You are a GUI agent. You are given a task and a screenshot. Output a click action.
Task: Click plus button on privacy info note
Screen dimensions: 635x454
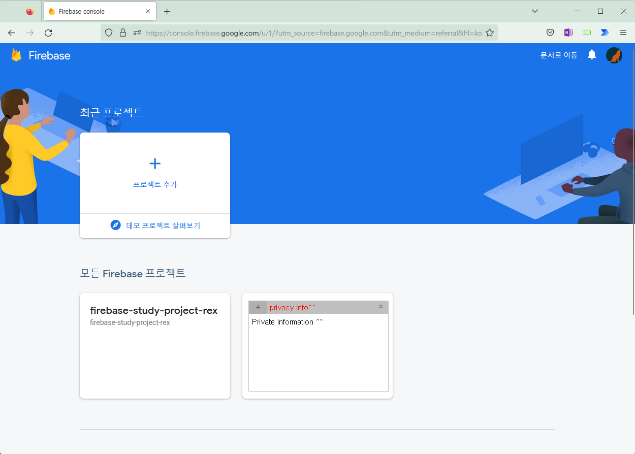point(258,307)
